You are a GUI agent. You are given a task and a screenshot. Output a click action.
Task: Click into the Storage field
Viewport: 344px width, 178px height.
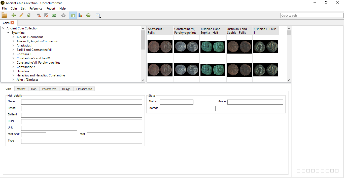point(188,109)
